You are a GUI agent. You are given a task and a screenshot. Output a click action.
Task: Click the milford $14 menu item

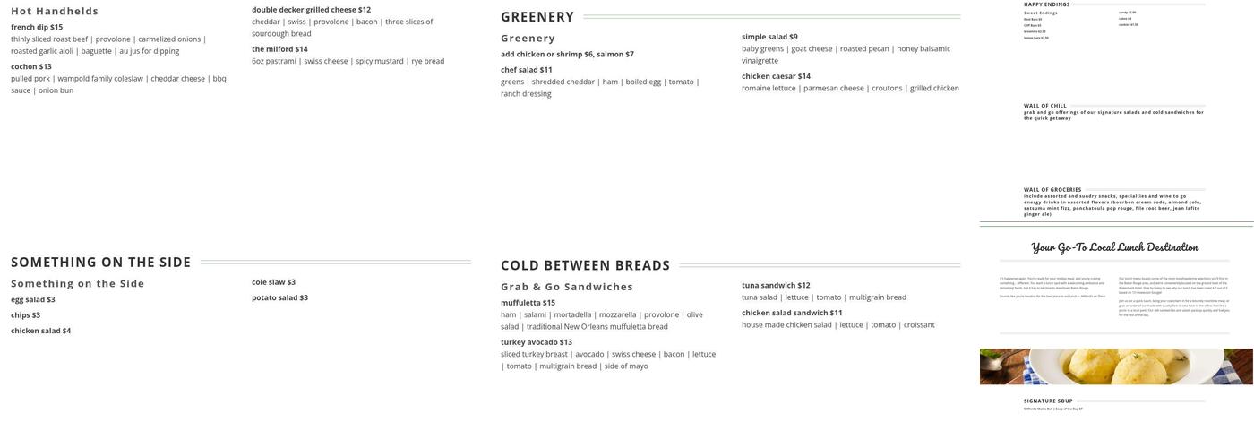click(279, 49)
